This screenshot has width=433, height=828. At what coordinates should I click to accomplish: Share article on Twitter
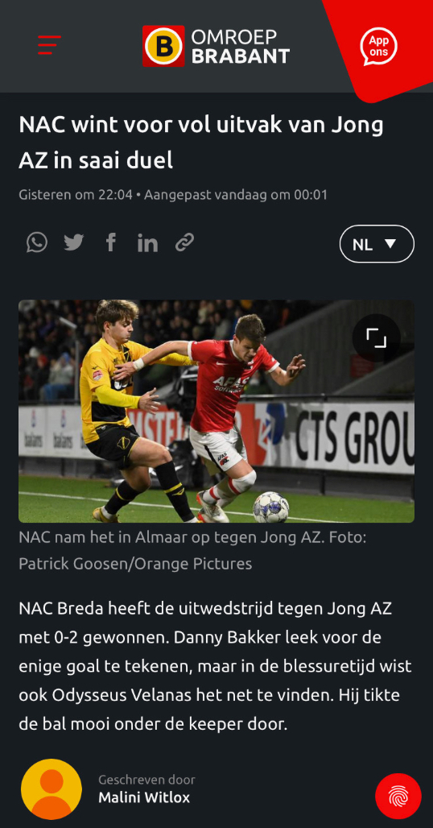coord(74,243)
